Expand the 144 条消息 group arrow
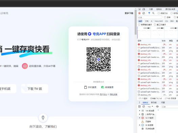Image resolution: width=178 pixels, height=133 pixels. click(140, 111)
